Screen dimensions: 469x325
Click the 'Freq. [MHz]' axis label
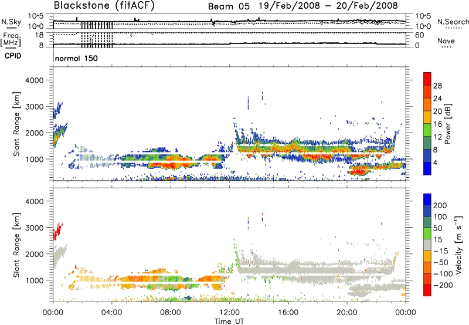click(11, 39)
